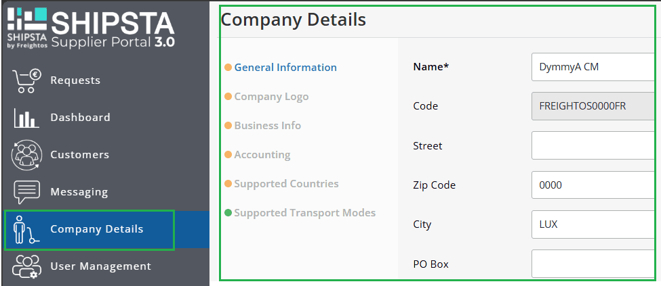Switch to the Accounting section
The image size is (661, 286).
tap(262, 155)
